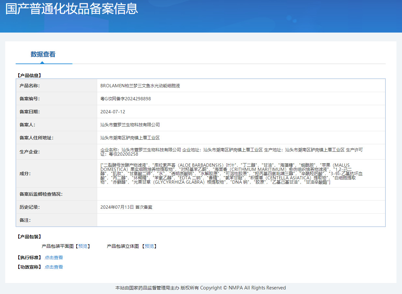Select address value in 备案人住所地址 row
The height and width of the screenshot is (294, 402).
(130, 138)
